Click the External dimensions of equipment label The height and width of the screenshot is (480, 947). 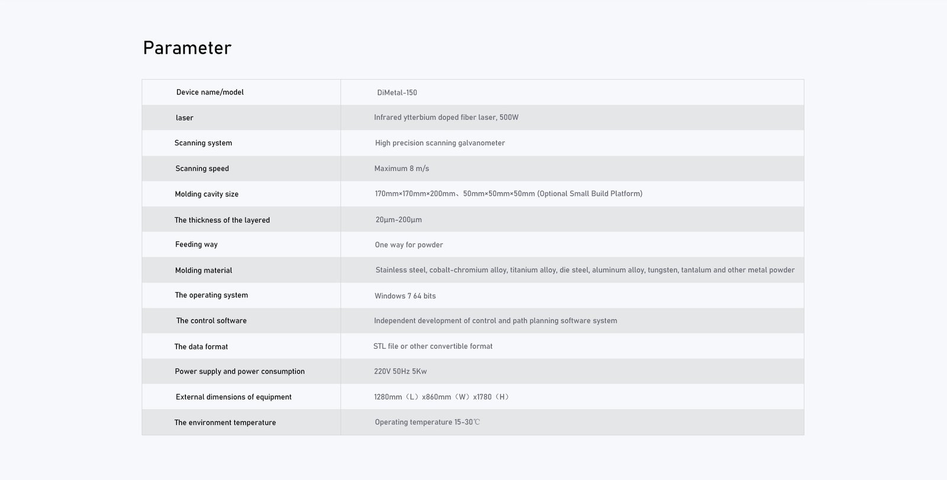coord(234,397)
